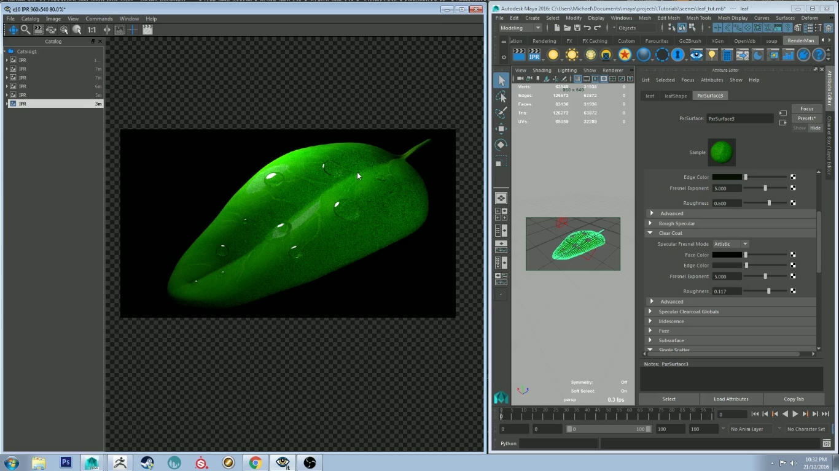Toggle the map button beside Clear Coat Roughness

click(x=793, y=291)
